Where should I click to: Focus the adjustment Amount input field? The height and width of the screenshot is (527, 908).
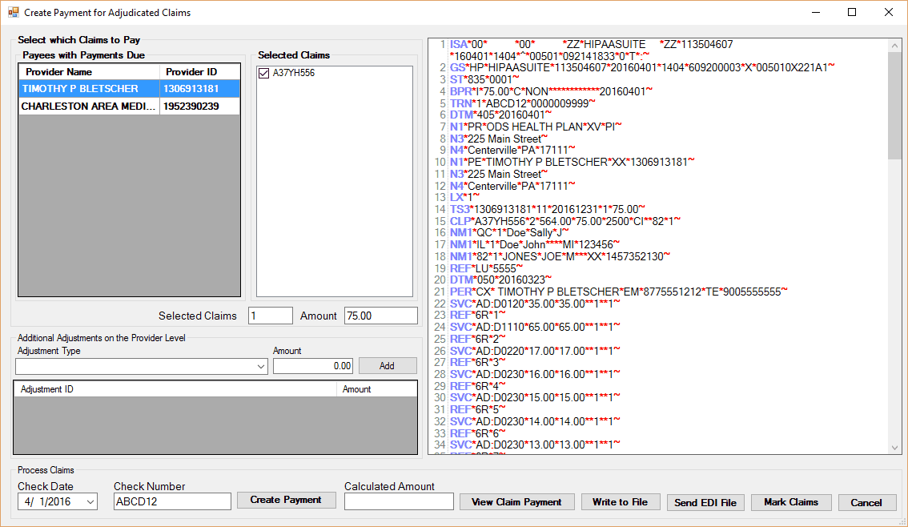coord(313,366)
